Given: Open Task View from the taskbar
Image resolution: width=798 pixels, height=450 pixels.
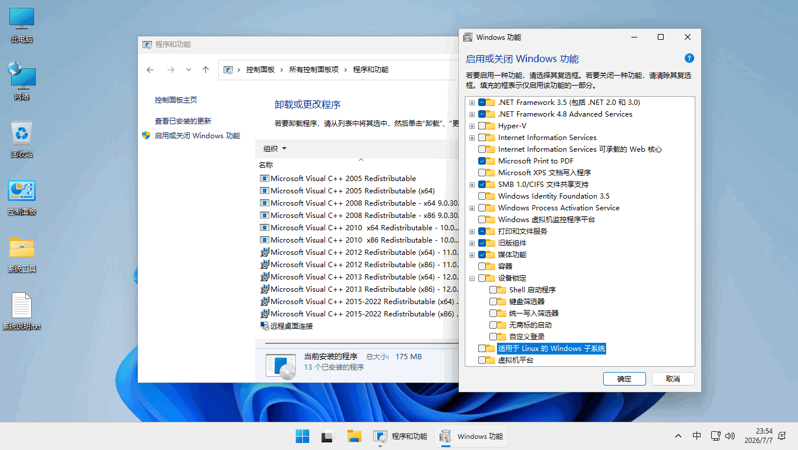Looking at the screenshot, I should [x=327, y=437].
